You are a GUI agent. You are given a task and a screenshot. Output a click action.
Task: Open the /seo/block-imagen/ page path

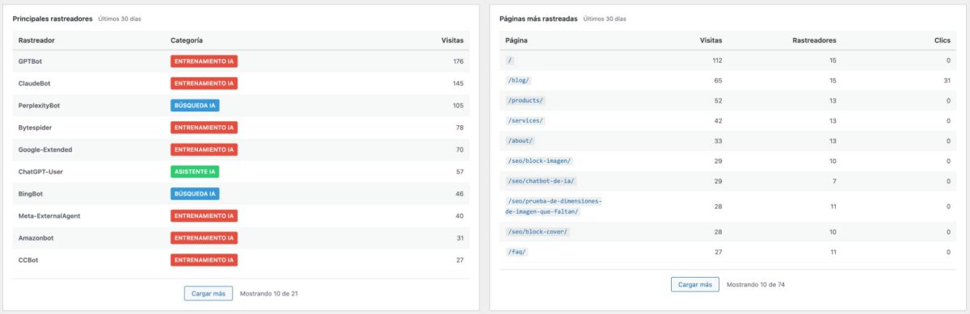coord(538,161)
